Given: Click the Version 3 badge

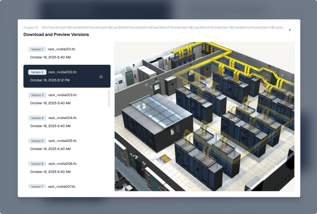Looking at the screenshot, I should coord(37,95).
